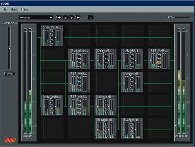Open the vbox menu
This screenshot has height=147, width=195.
click(14, 9)
